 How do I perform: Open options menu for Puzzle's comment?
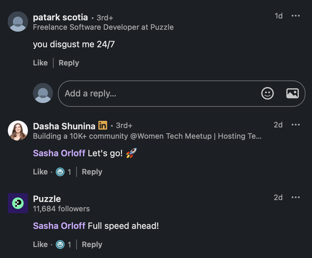click(x=295, y=198)
